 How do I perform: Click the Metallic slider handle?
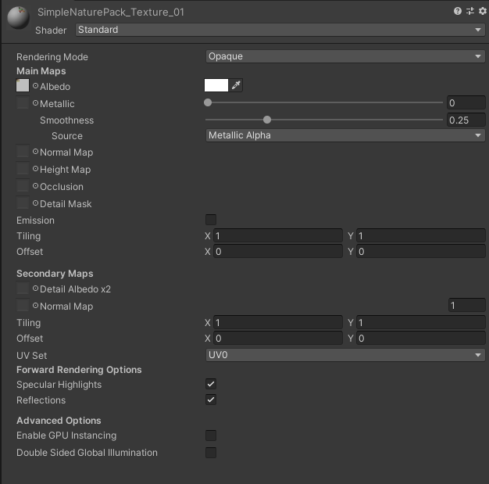point(208,102)
